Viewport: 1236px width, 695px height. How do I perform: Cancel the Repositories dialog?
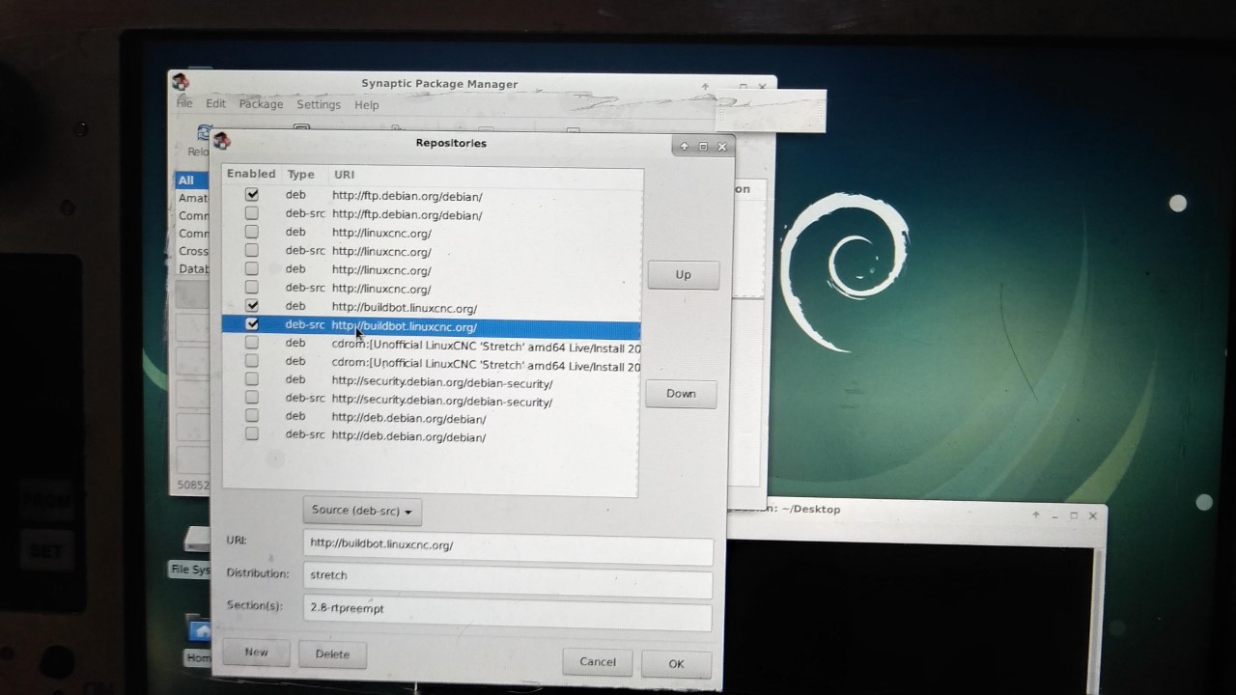pyautogui.click(x=598, y=662)
